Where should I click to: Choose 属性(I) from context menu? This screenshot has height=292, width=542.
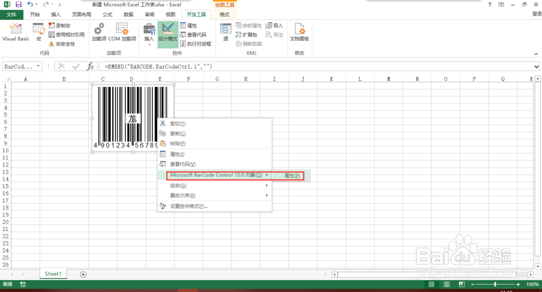(215, 154)
